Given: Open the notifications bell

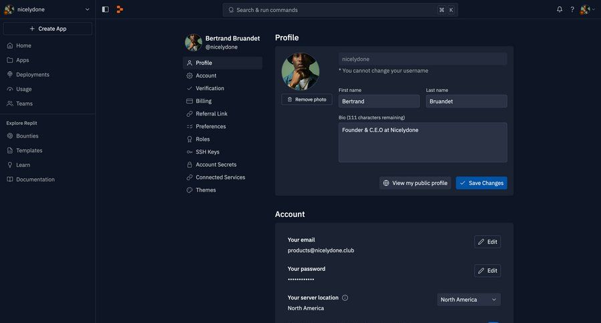Looking at the screenshot, I should (560, 9).
